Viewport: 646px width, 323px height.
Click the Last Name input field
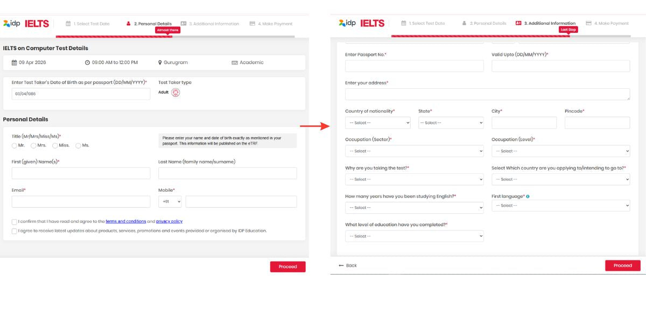pyautogui.click(x=227, y=173)
